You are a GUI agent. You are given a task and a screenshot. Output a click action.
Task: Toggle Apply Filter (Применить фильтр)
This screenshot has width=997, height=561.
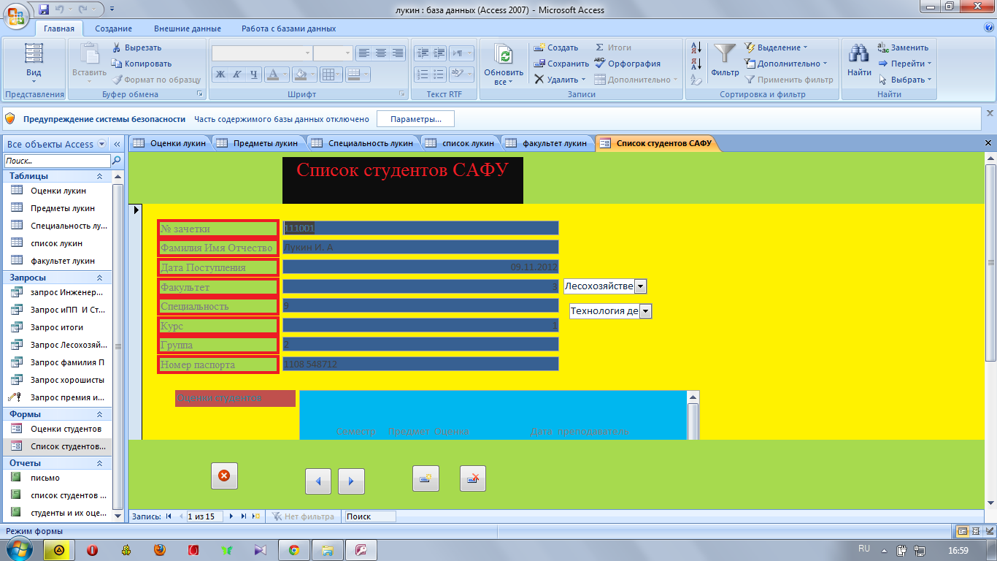pyautogui.click(x=789, y=80)
